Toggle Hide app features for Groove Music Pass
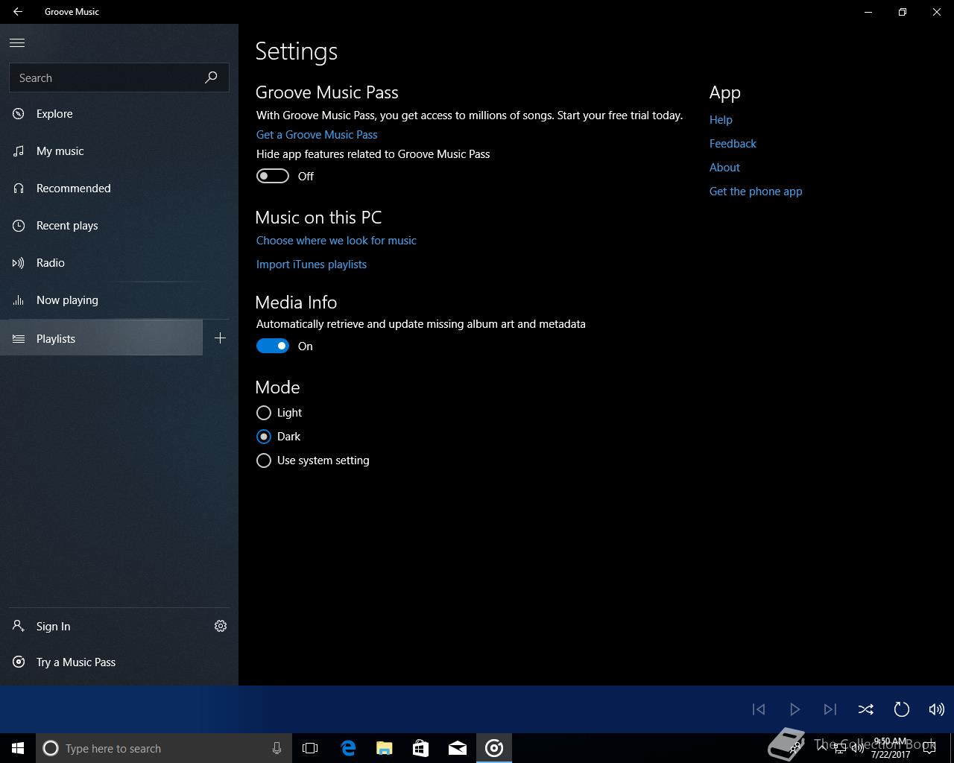 272,177
